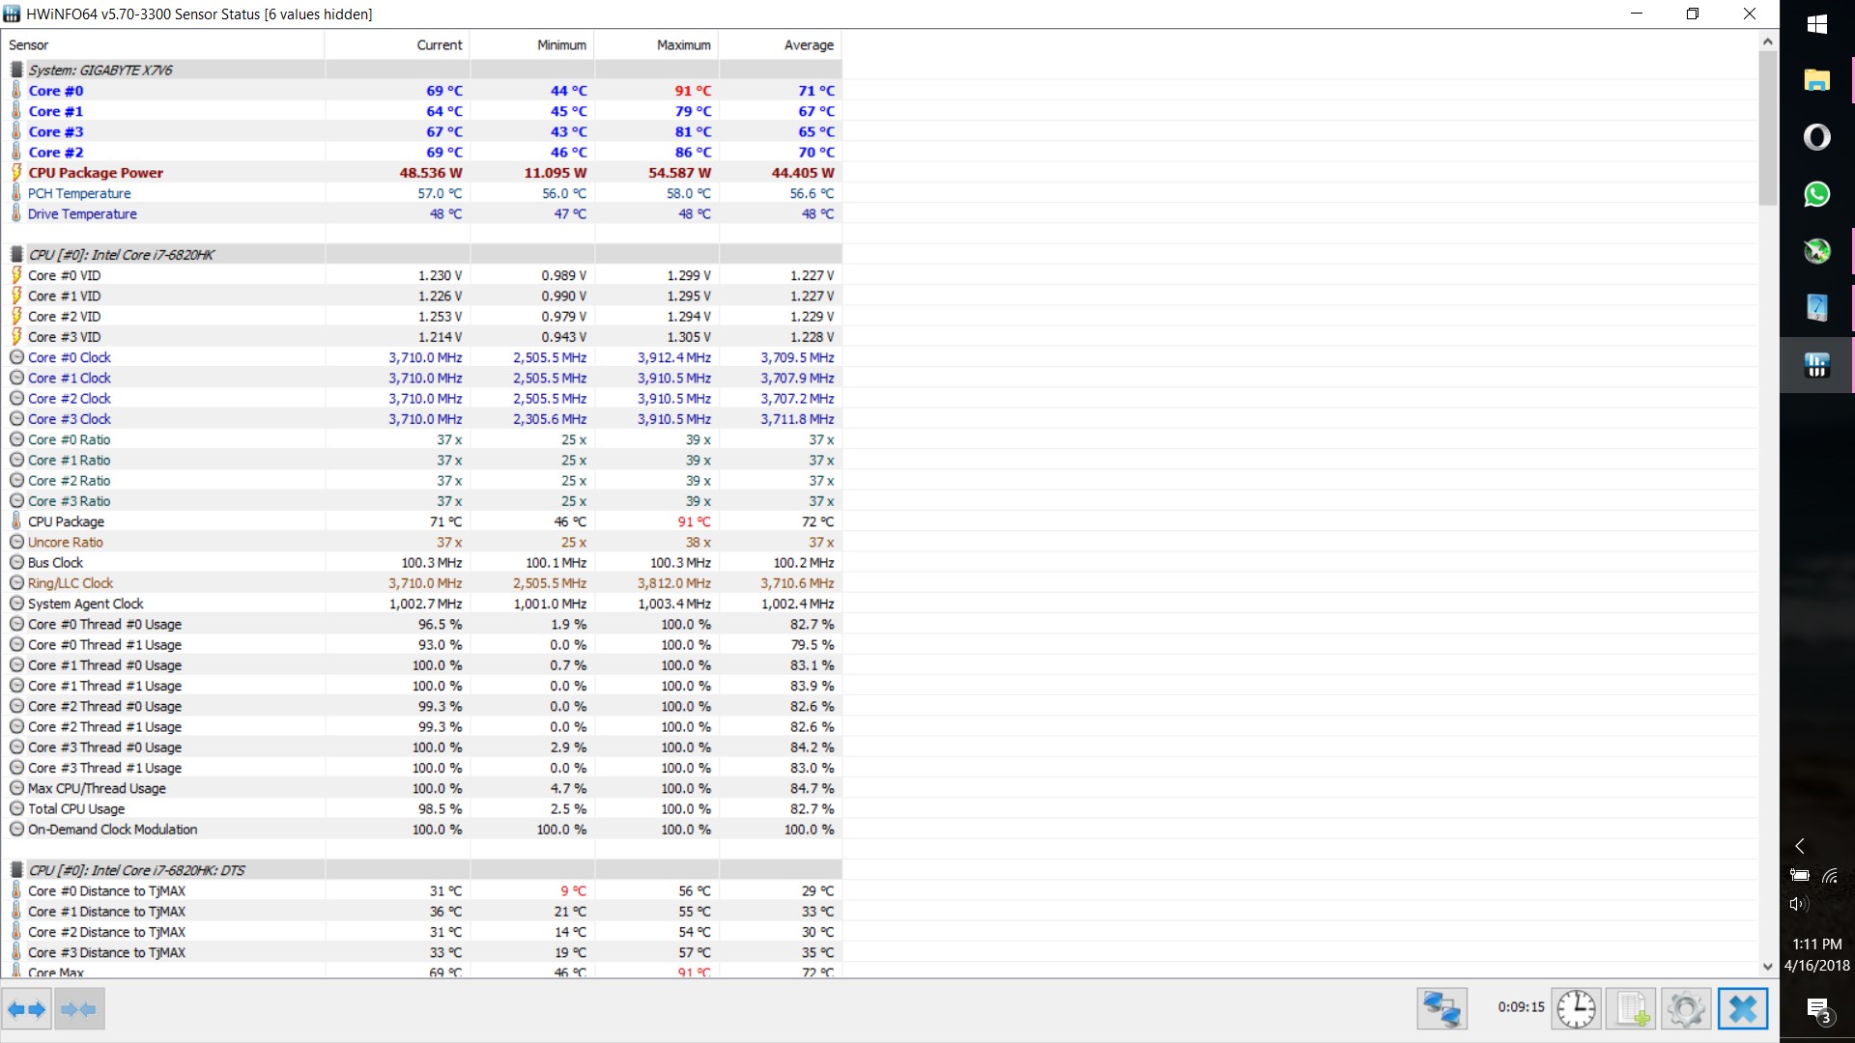Click the Minimum column header

pyautogui.click(x=532, y=45)
